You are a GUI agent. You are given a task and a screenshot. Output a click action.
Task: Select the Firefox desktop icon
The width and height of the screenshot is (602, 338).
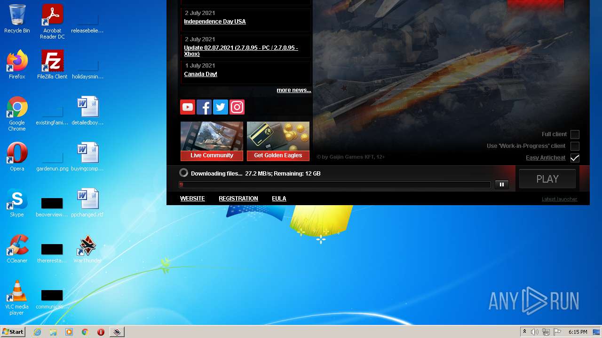[x=17, y=65]
